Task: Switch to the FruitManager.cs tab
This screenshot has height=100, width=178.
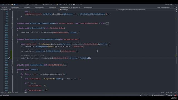Action: coord(88,7)
